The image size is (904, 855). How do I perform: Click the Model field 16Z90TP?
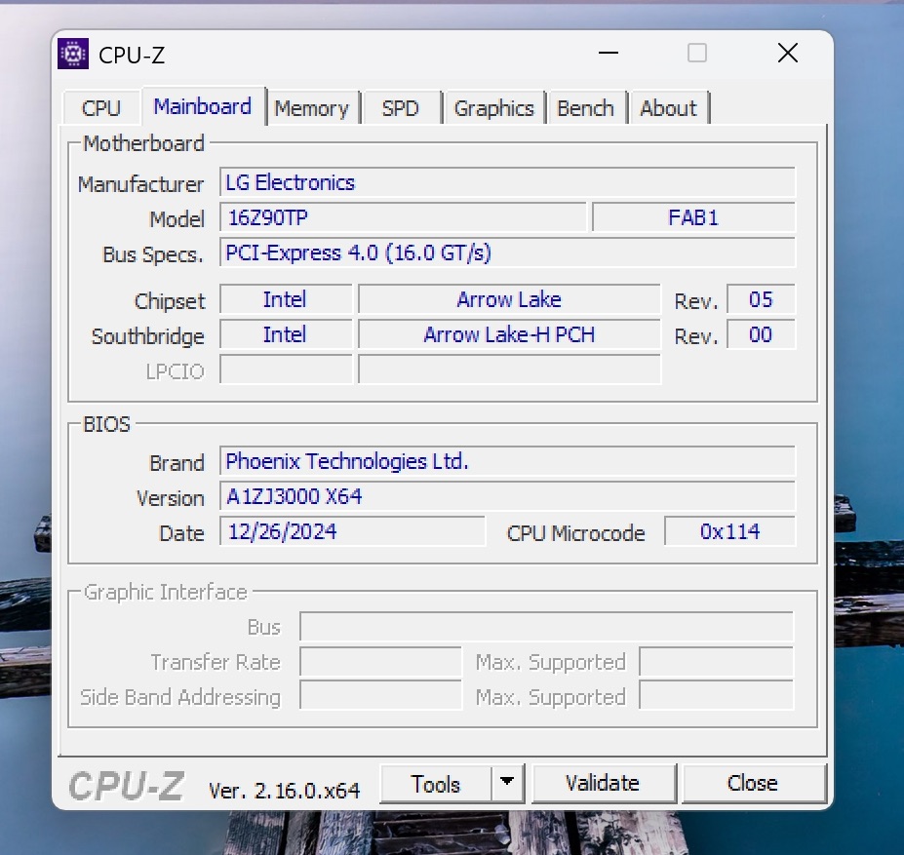point(403,218)
